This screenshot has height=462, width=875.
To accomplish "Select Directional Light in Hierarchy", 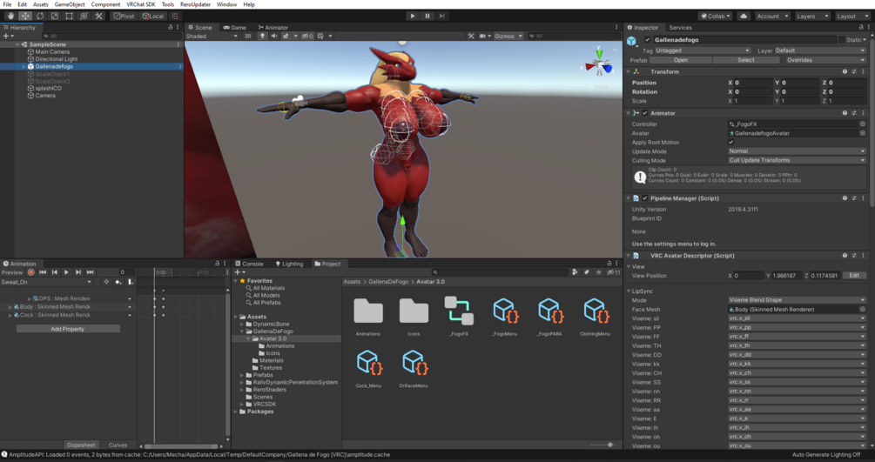I will [x=52, y=59].
